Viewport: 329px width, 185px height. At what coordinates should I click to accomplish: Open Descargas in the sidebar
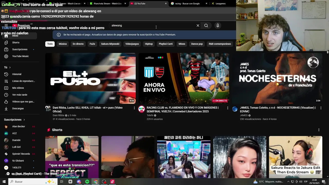tap(20, 108)
